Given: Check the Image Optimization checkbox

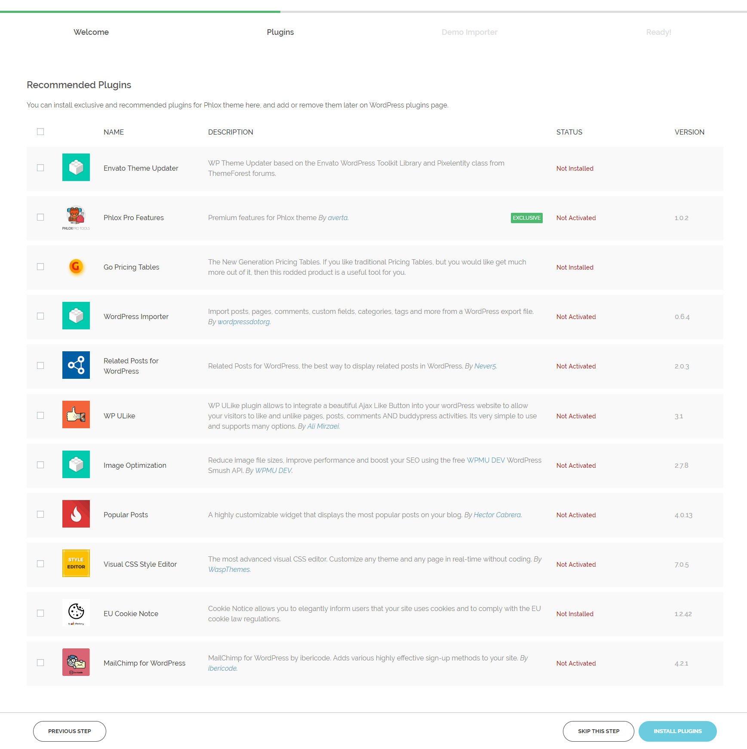Looking at the screenshot, I should click(40, 465).
